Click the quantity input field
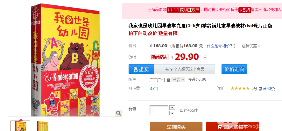Screen dimensions: 282x131 [159, 110]
